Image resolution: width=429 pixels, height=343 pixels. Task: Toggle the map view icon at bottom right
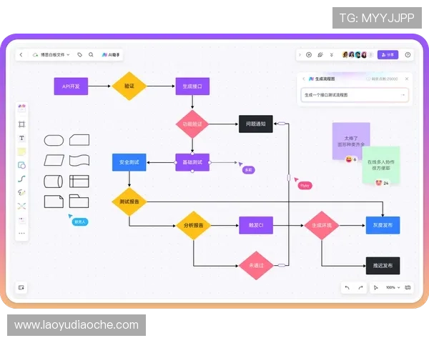tap(408, 287)
